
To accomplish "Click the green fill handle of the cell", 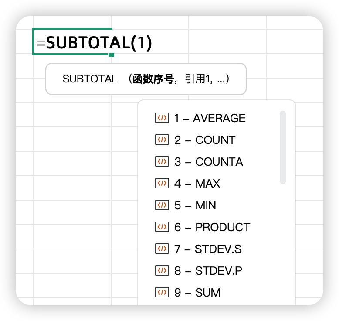I will tap(112, 55).
